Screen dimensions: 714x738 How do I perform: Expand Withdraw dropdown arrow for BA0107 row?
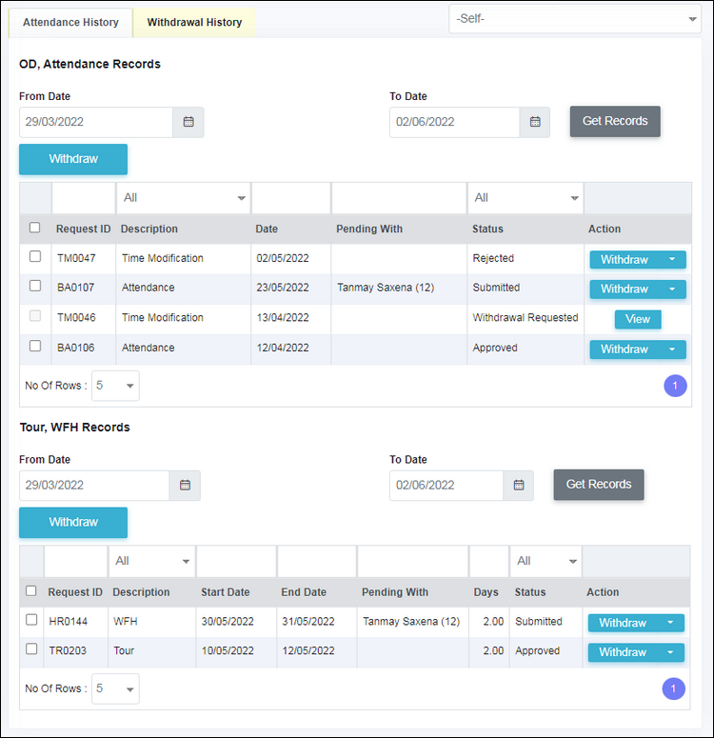672,289
